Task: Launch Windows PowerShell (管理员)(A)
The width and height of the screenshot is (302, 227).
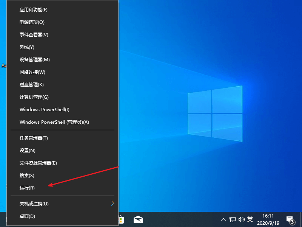Action: 54,122
